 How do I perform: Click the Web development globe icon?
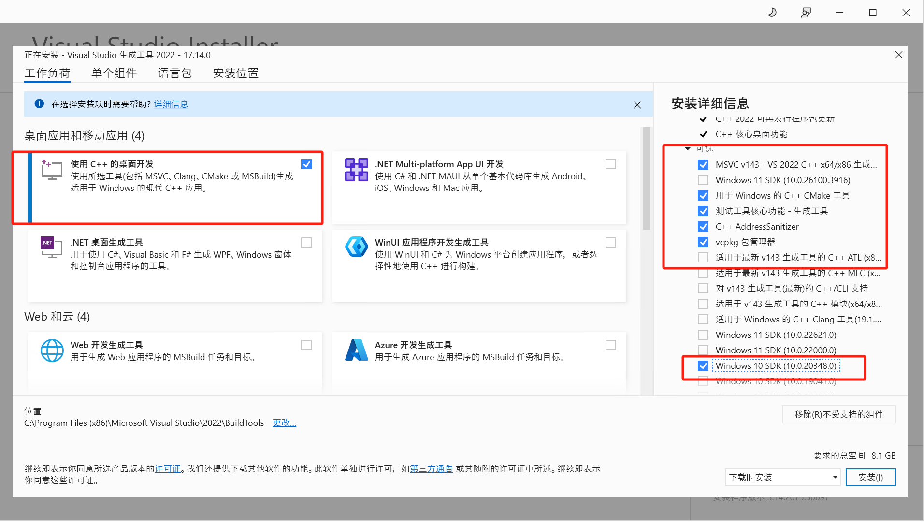pyautogui.click(x=52, y=350)
